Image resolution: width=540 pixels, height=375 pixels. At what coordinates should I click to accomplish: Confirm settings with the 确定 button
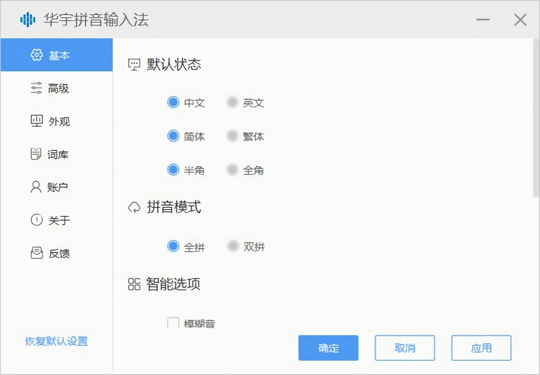point(328,348)
